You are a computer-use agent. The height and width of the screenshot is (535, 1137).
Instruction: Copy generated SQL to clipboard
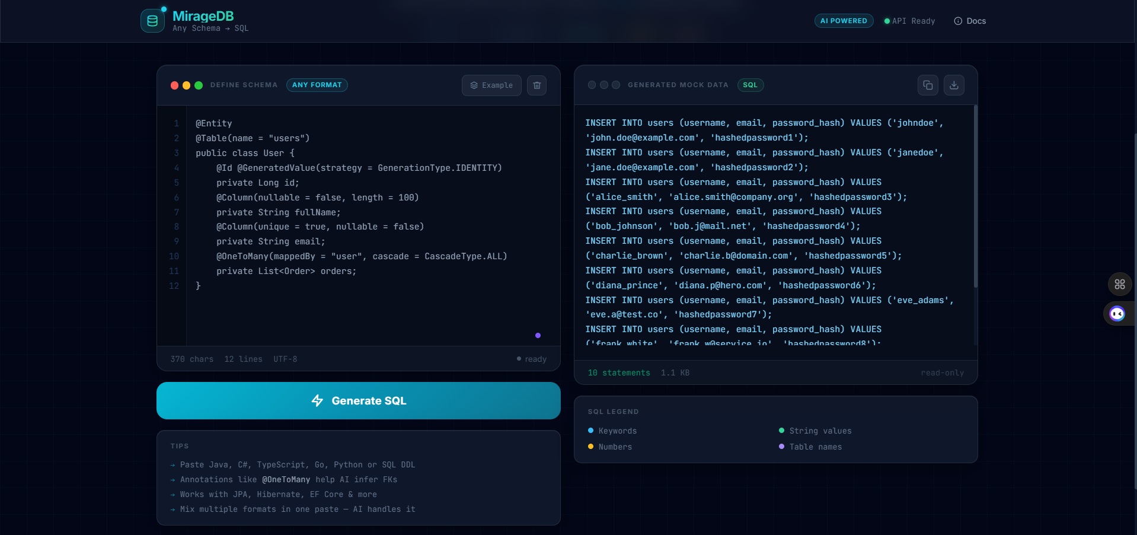tap(928, 85)
